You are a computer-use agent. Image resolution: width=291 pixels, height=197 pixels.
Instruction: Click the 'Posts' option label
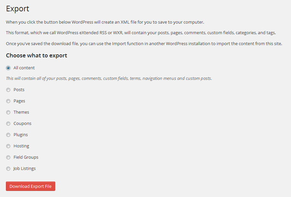tap(19, 90)
